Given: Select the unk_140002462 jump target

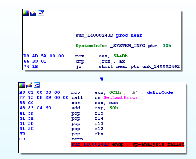Looking at the screenshot, I should (161, 66).
